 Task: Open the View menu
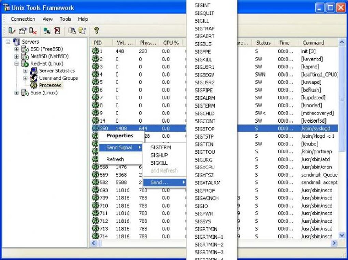(47, 19)
